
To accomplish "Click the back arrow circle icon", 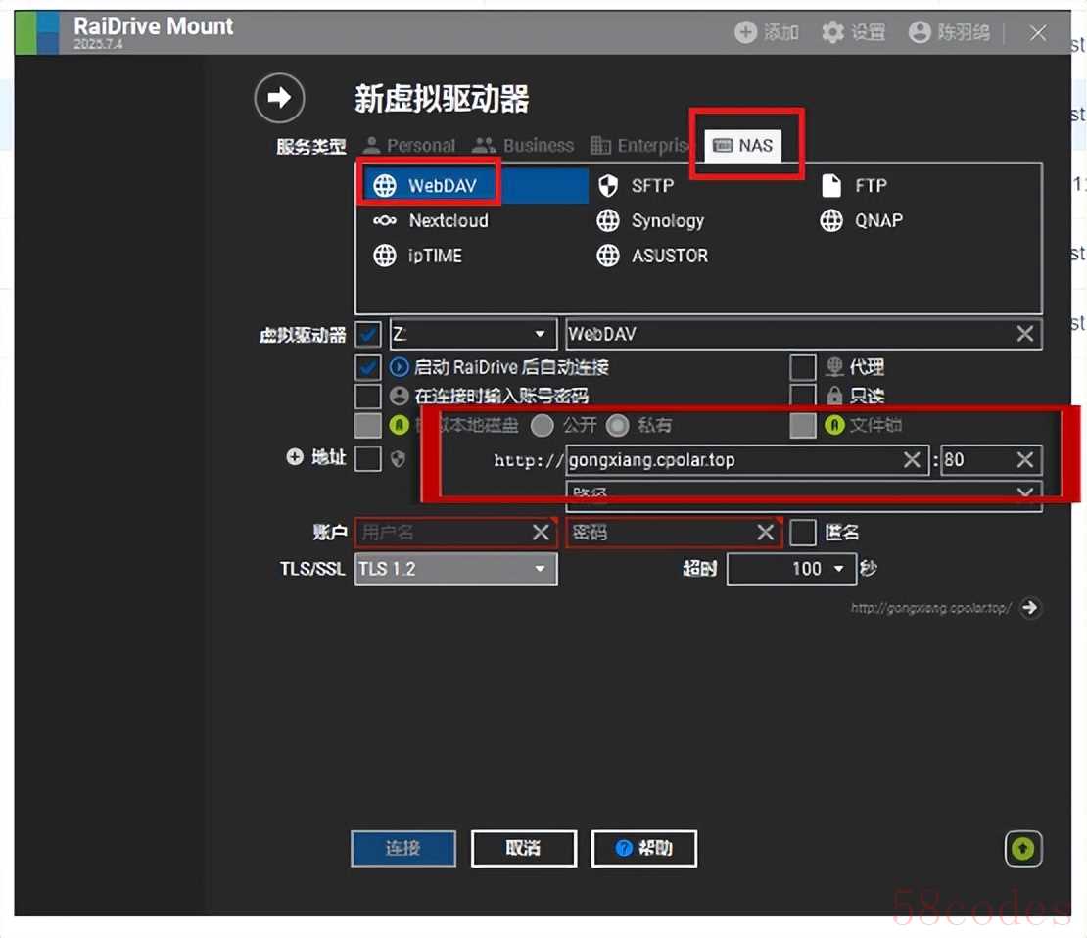I will [x=279, y=98].
